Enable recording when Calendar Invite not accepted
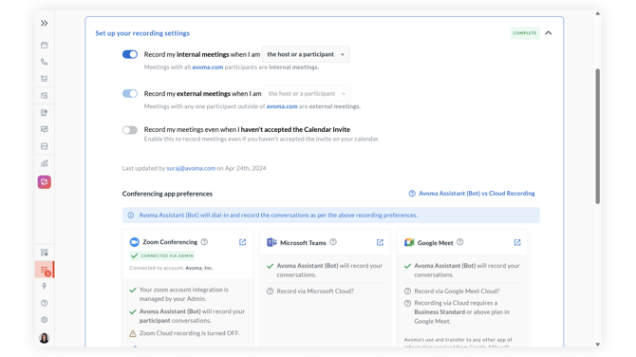Screen dimensions: 636x357 tap(130, 130)
